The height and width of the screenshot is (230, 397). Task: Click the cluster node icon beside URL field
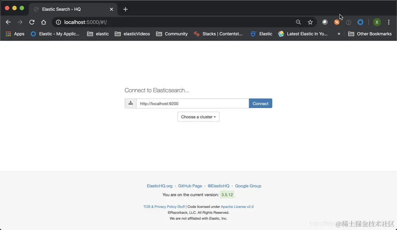pyautogui.click(x=131, y=103)
